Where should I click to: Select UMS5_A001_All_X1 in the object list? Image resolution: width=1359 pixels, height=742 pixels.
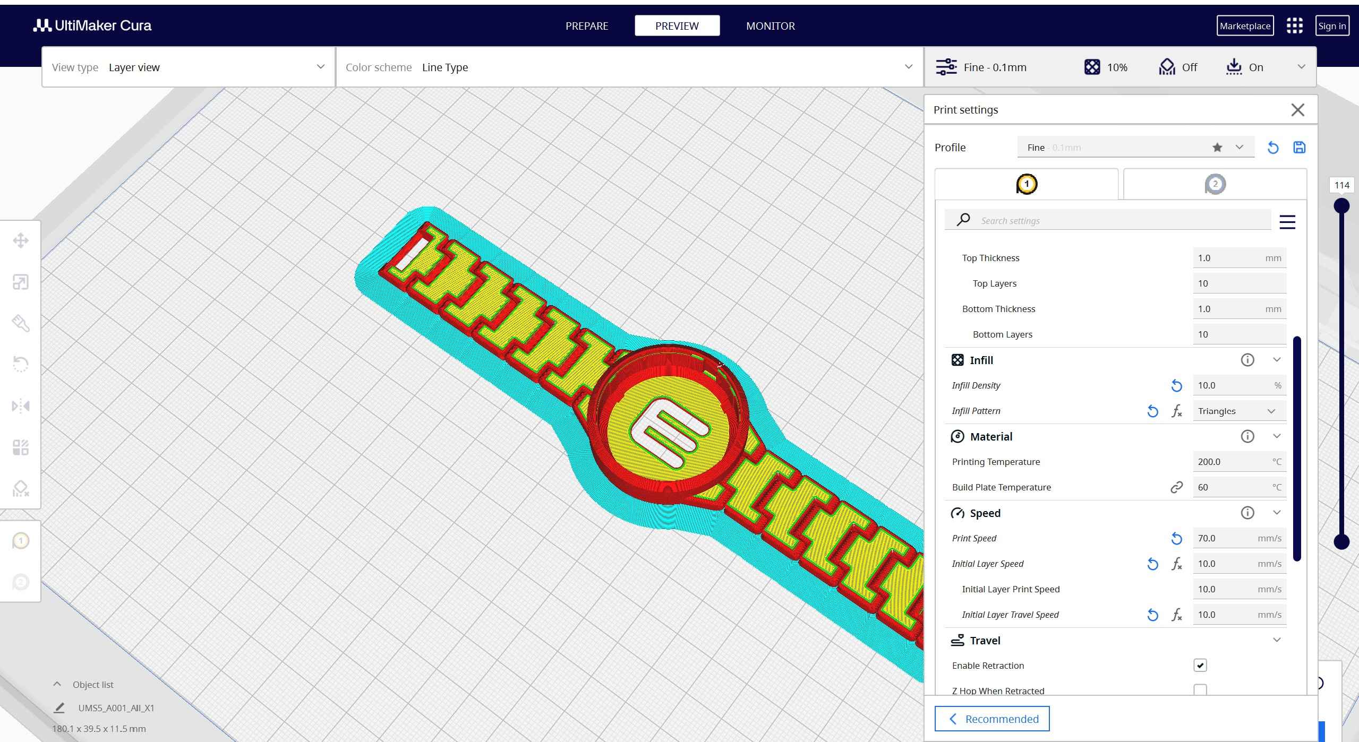116,708
